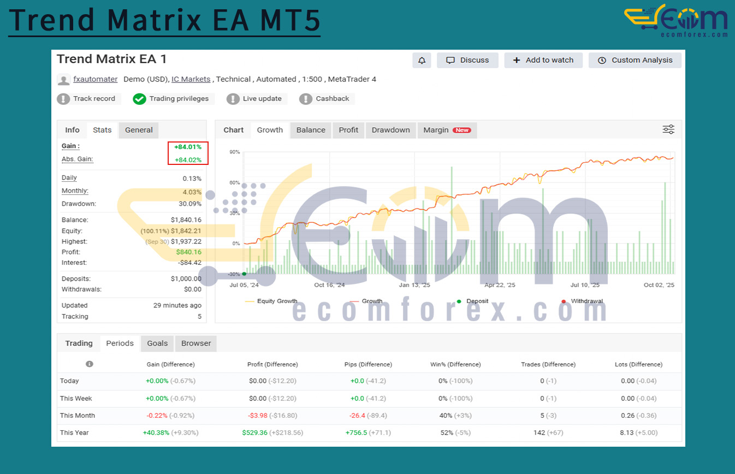Open chart settings sliders icon

point(668,129)
